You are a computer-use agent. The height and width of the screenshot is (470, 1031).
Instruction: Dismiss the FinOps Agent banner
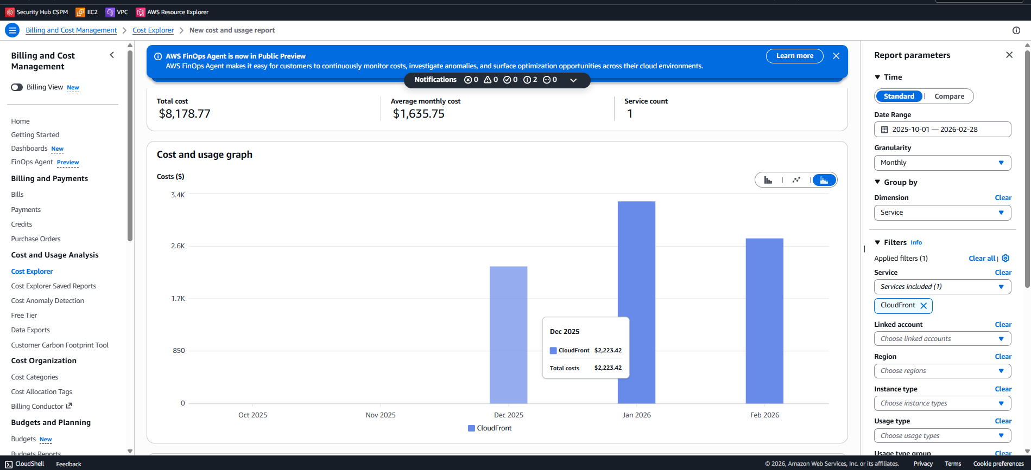pos(836,56)
